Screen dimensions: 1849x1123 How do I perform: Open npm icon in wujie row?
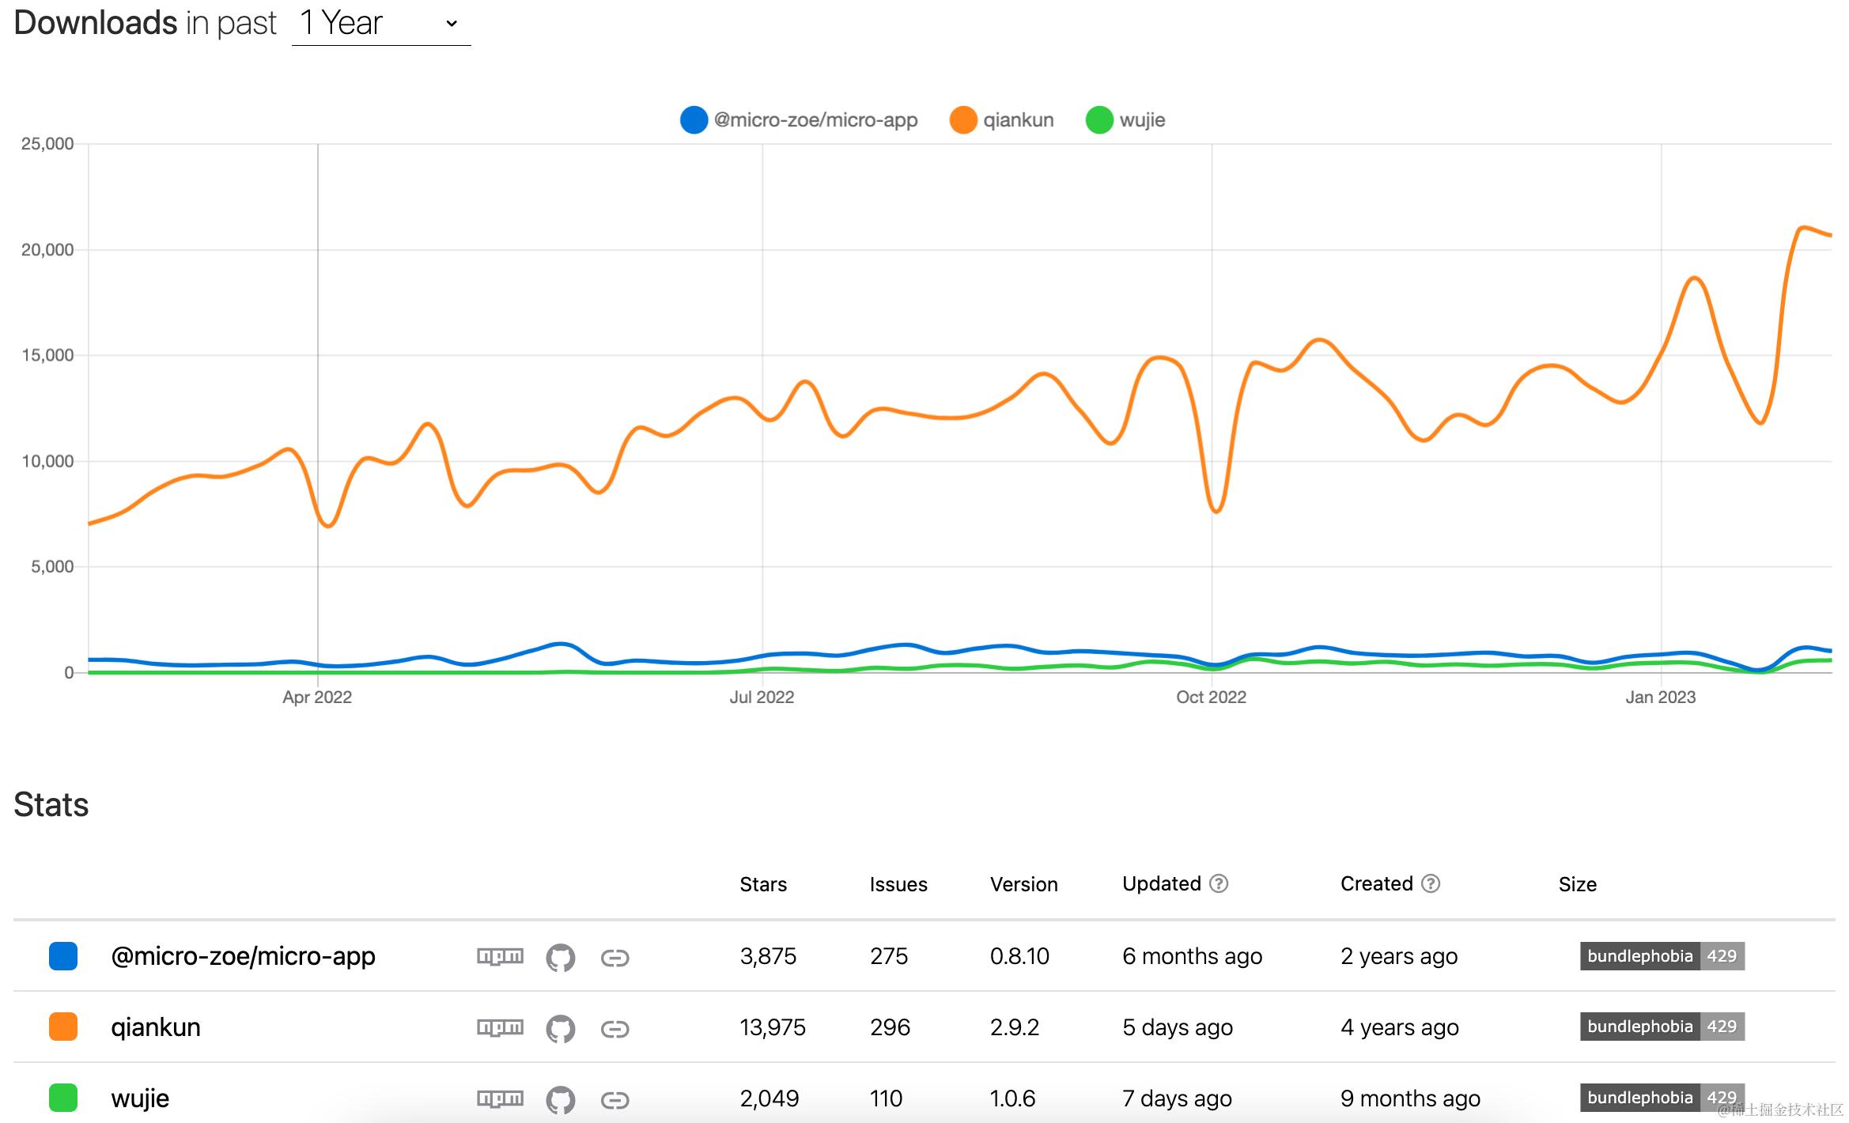(500, 1098)
